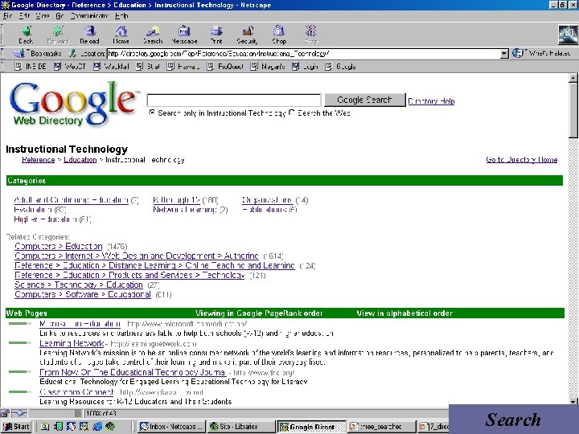Image resolution: width=579 pixels, height=434 pixels.
Task: Open the Login personal toolbar bookmark
Action: click(x=305, y=67)
